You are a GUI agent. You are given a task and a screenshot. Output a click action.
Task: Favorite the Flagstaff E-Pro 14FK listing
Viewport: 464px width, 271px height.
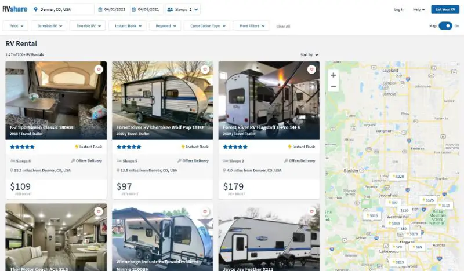(x=311, y=69)
